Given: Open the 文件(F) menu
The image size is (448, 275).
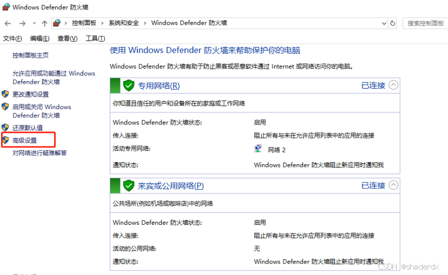Looking at the screenshot, I should (12, 38).
